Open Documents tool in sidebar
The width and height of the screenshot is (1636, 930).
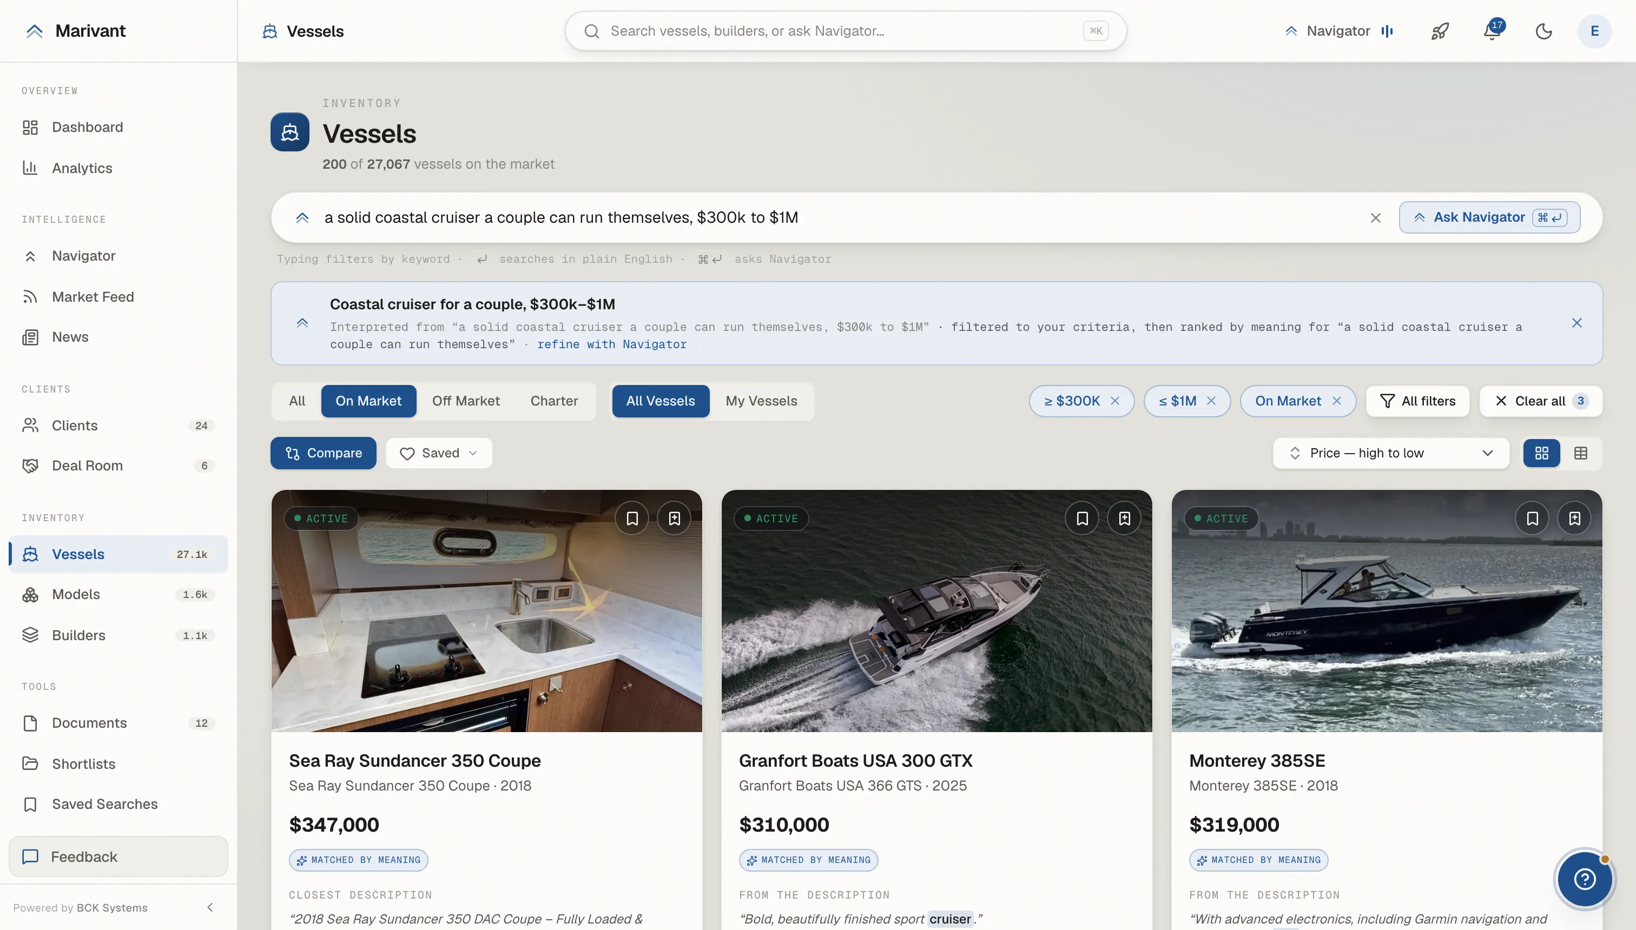118,722
